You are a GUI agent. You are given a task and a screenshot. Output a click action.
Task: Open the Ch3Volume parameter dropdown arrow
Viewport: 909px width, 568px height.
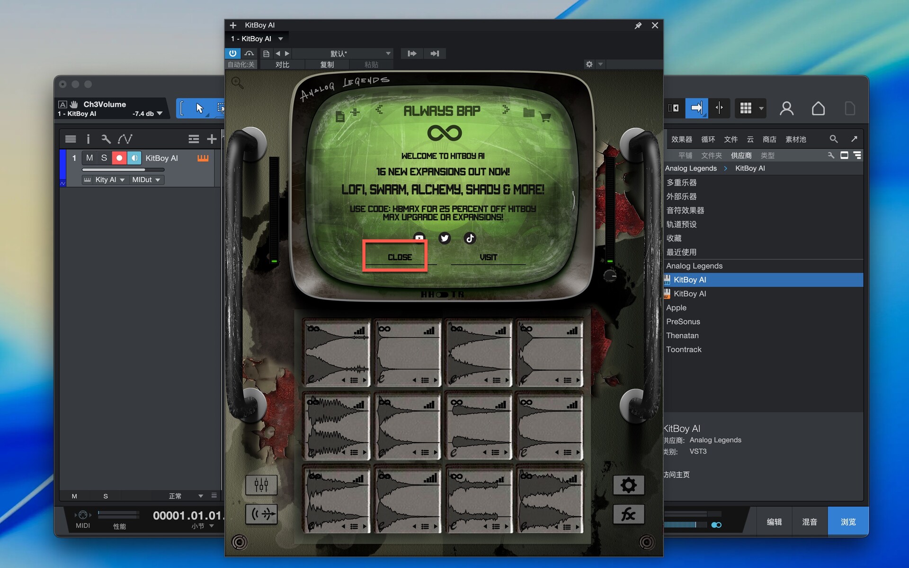point(160,114)
